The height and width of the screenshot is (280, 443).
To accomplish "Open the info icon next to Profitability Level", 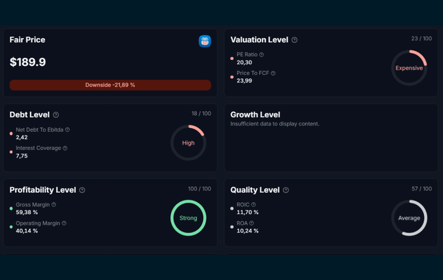I will [82, 190].
